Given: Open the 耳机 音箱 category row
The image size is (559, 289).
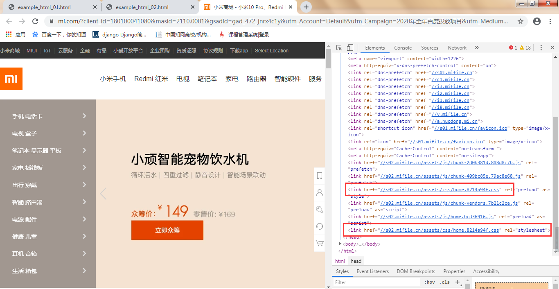Looking at the screenshot, I should tap(48, 254).
